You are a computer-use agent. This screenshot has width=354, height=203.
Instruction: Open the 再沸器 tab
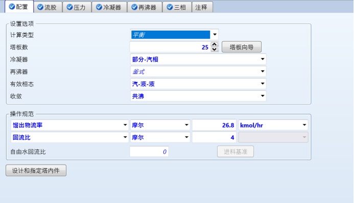click(145, 7)
